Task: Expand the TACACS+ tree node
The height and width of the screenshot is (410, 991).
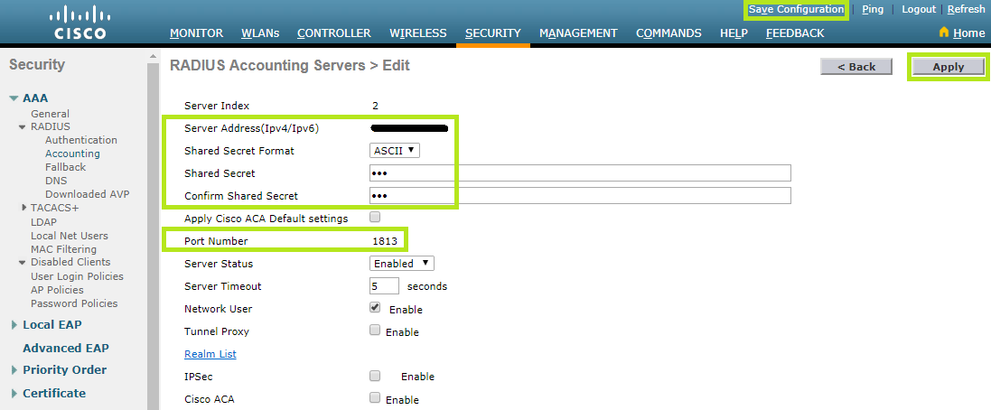Action: click(x=24, y=208)
